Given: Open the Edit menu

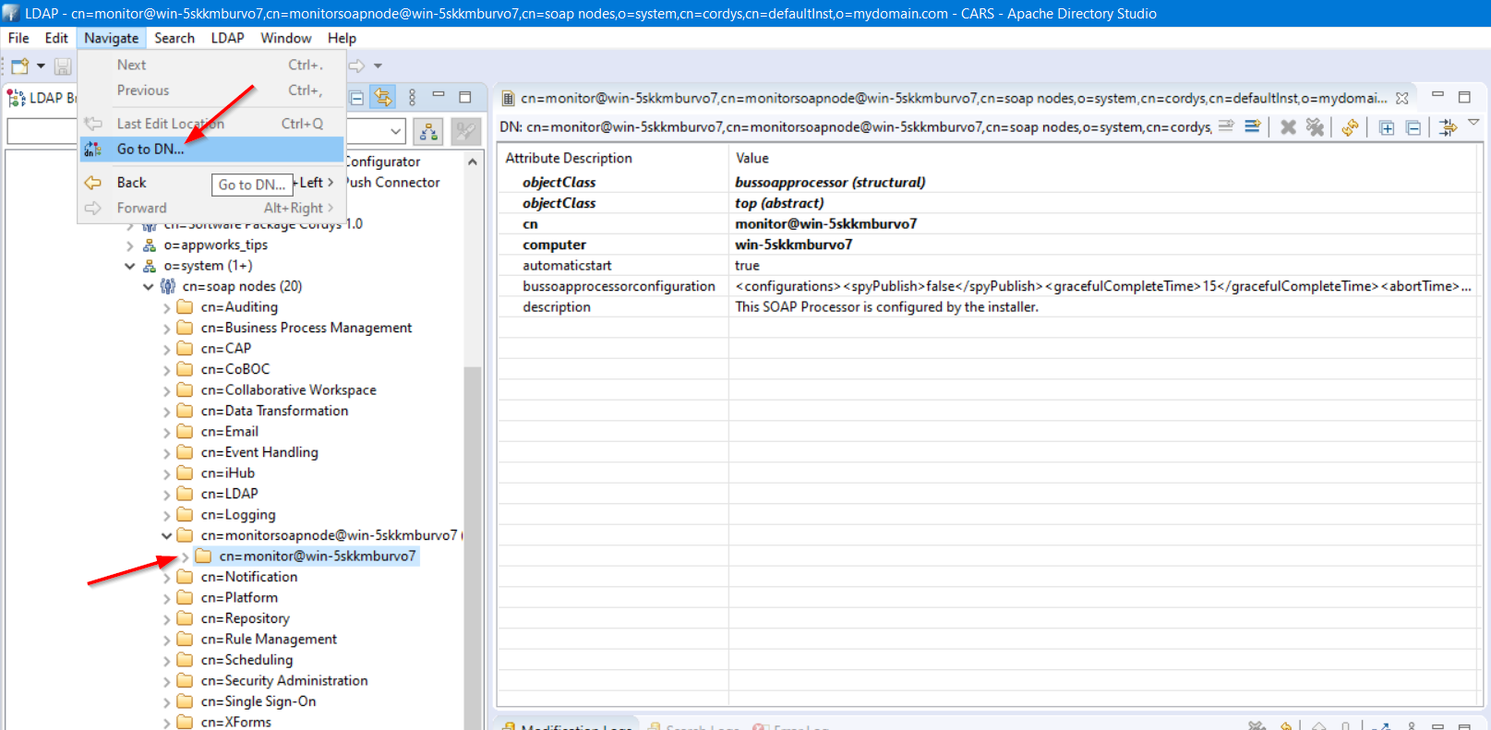Looking at the screenshot, I should pyautogui.click(x=56, y=38).
